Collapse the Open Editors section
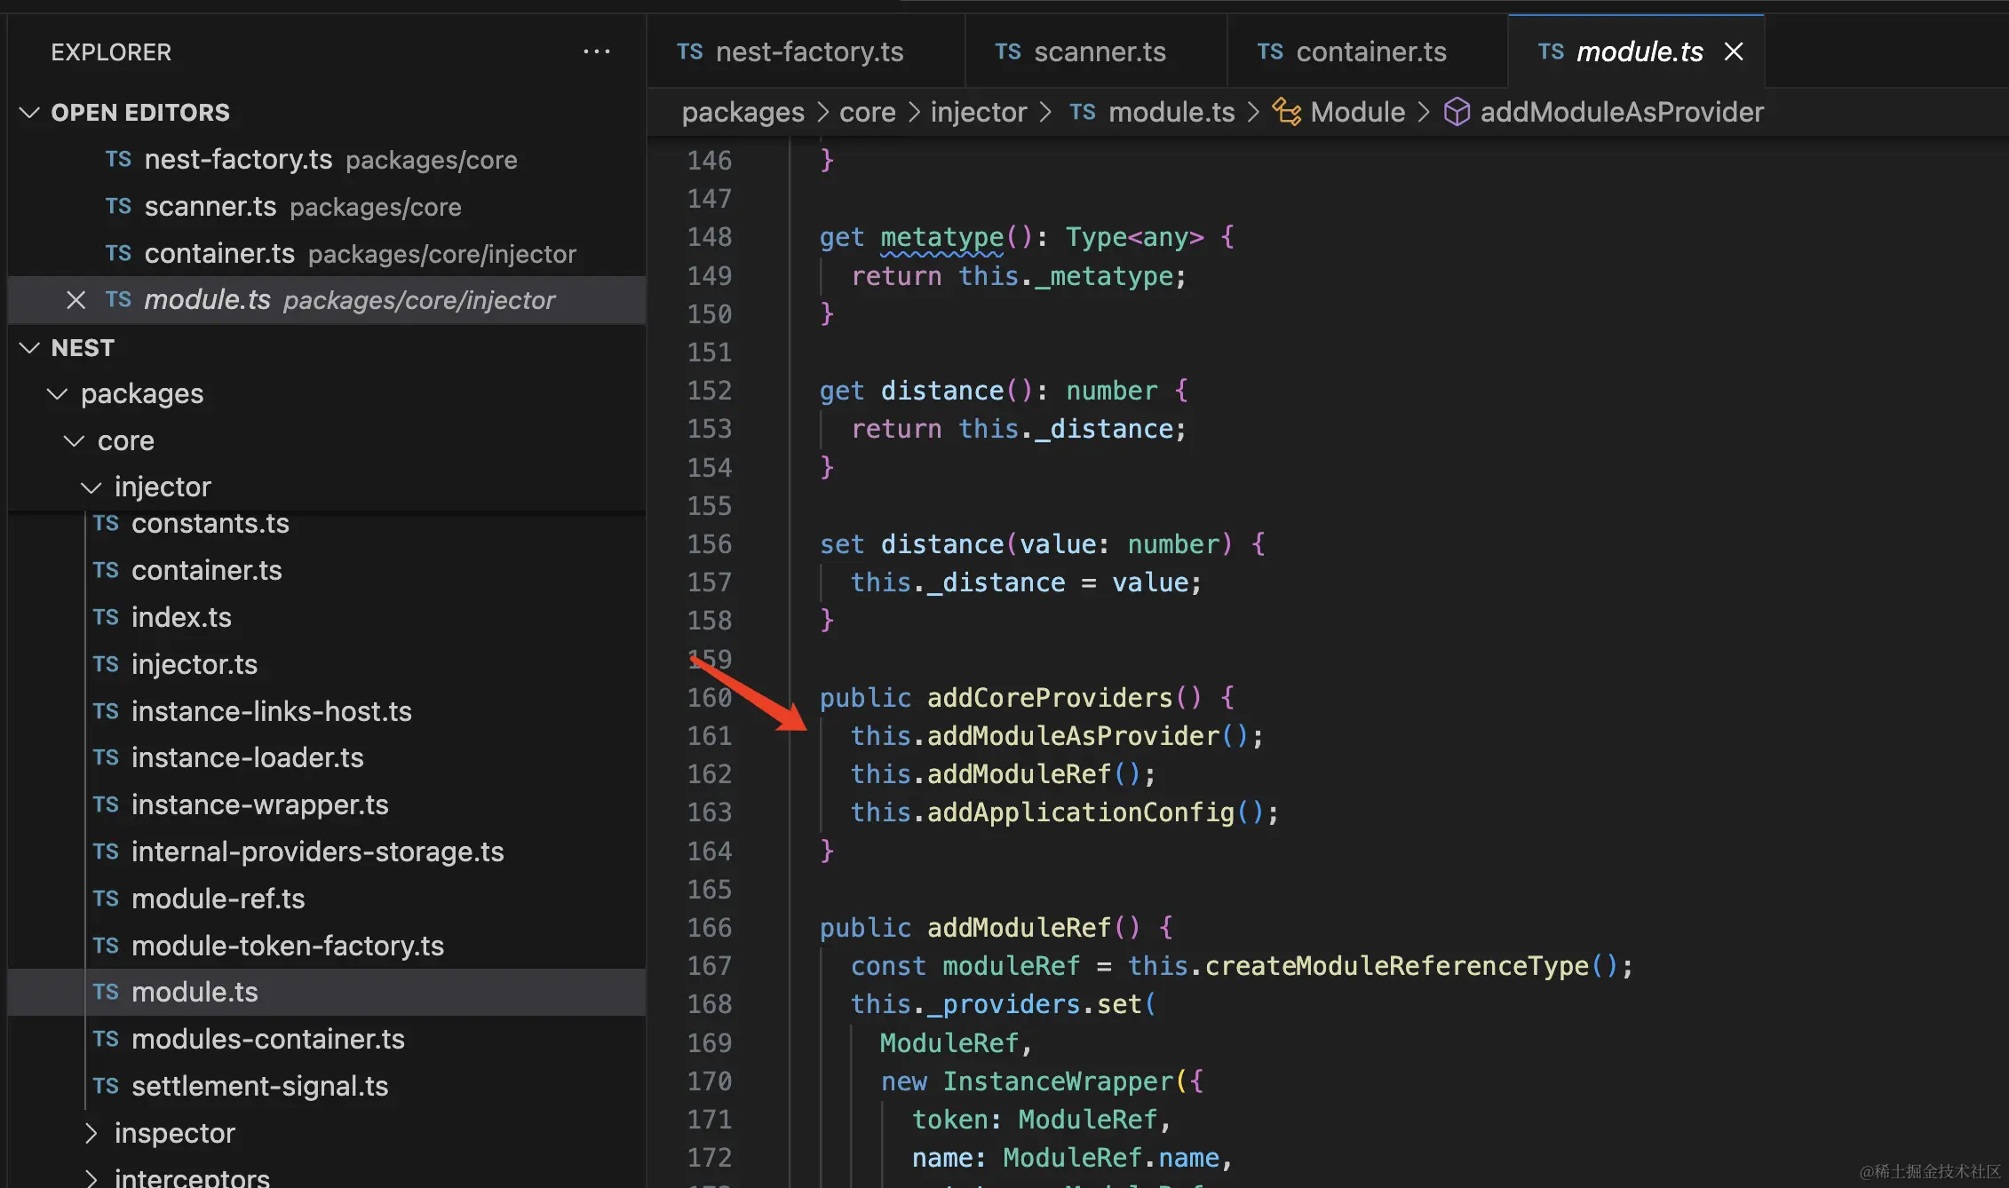2009x1188 pixels. pos(29,113)
